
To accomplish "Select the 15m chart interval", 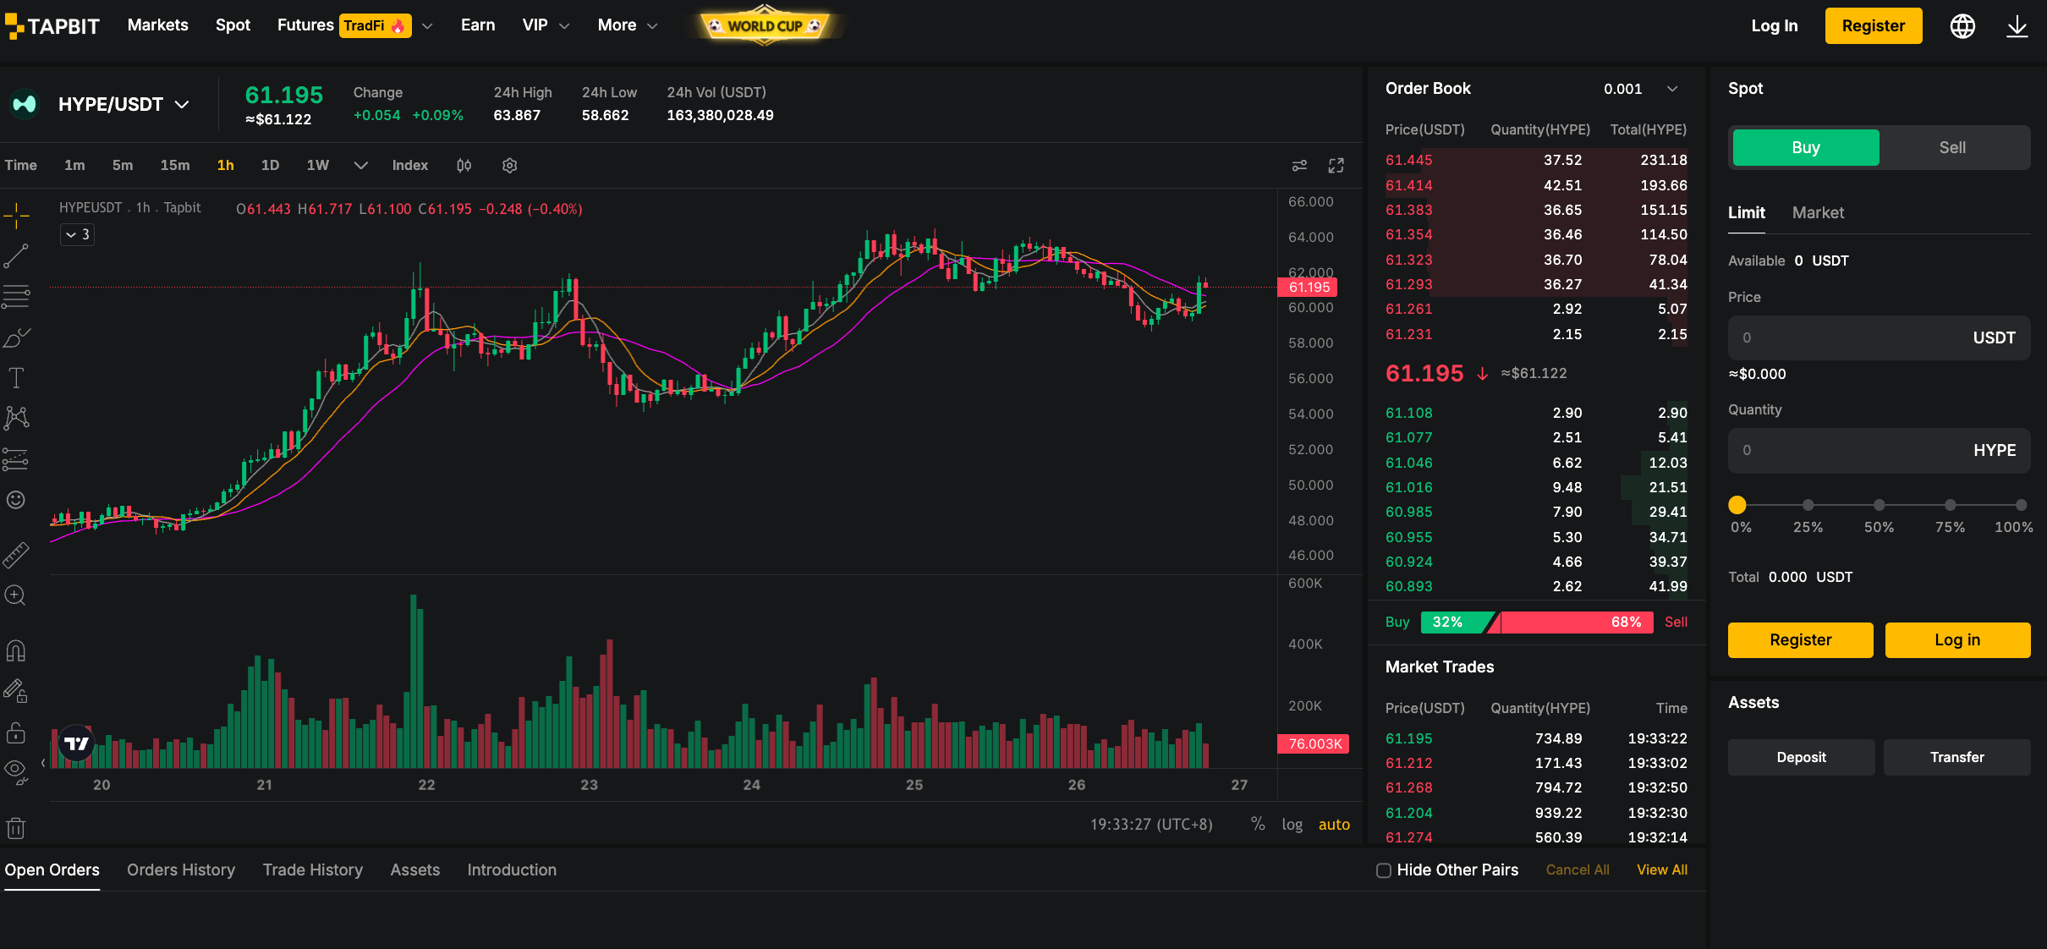I will 175,166.
